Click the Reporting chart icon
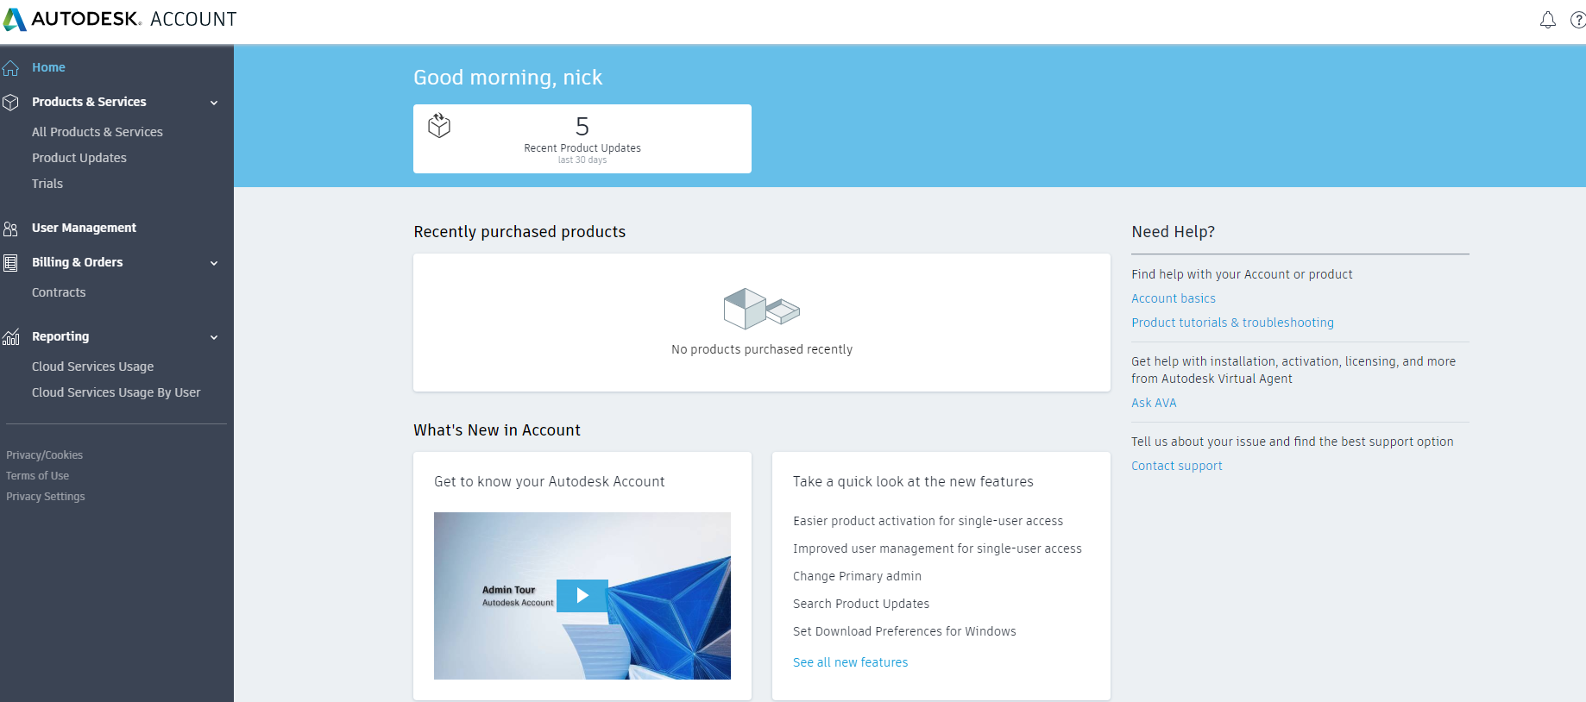 tap(10, 337)
